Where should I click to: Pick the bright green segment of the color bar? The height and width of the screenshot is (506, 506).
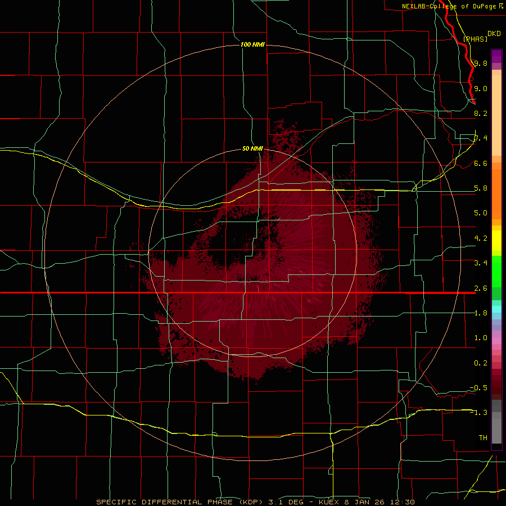click(496, 272)
